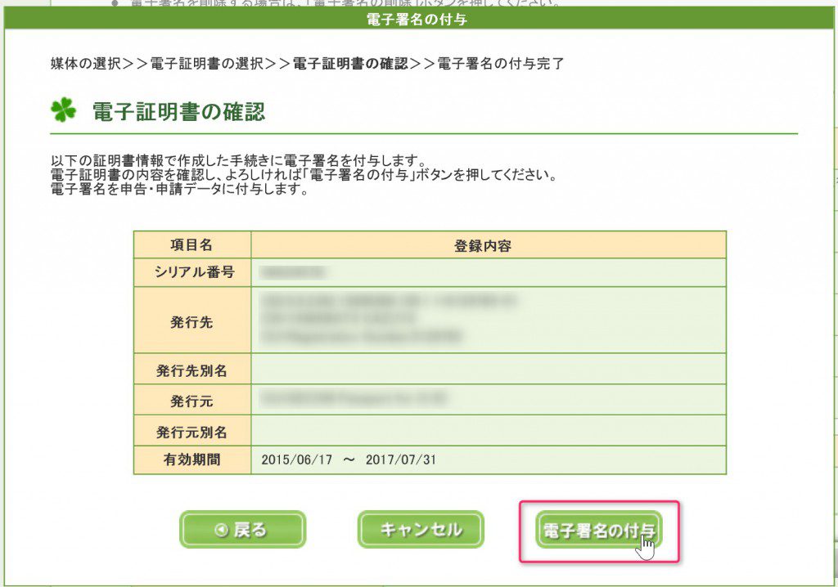Click the blurred serial number value

[x=294, y=272]
